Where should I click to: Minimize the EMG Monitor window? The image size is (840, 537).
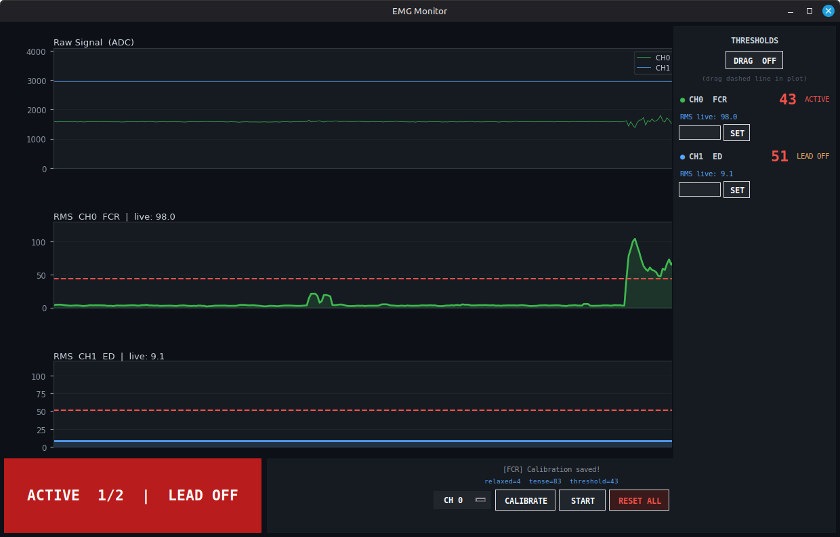(791, 11)
